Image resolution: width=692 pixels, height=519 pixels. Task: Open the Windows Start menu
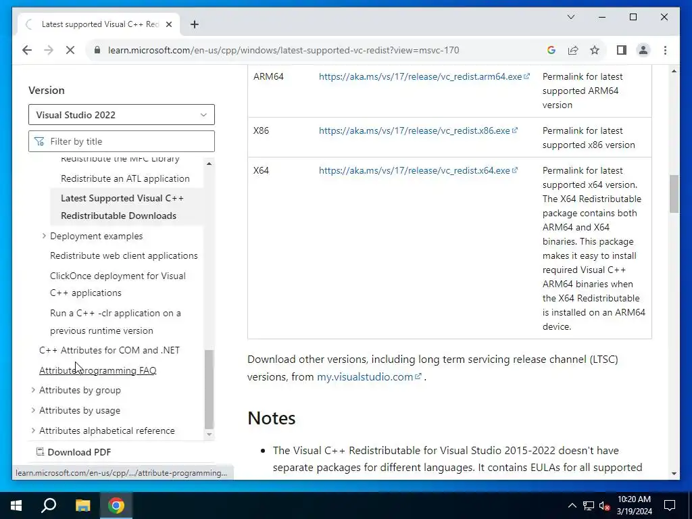16,505
